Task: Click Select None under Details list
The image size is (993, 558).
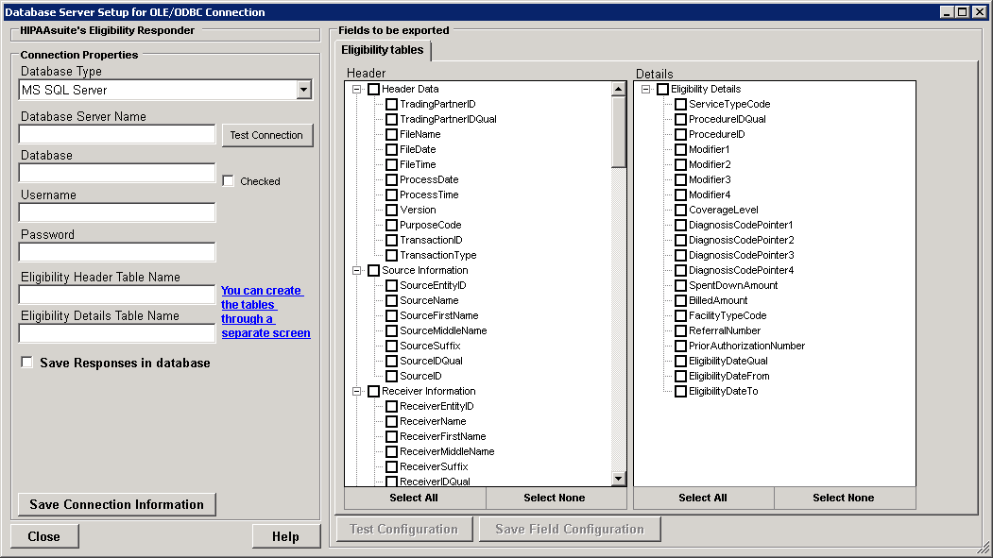Action: [x=844, y=498]
